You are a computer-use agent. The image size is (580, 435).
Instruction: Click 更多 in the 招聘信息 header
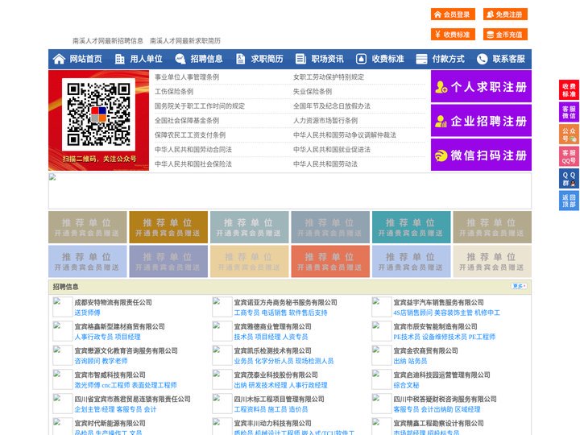519,286
